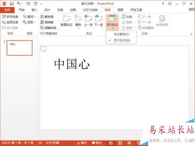Uncheck 显示标记(M) menu option
Screen dimensions: 195x146
(x=121, y=40)
